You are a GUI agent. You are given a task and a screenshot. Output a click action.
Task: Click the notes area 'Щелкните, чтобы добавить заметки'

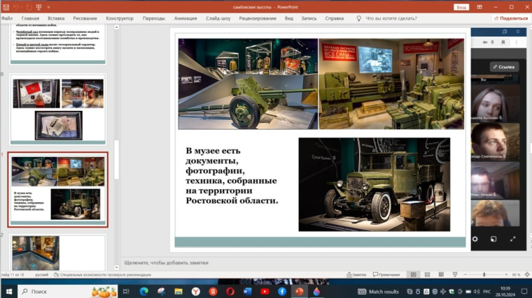167,262
